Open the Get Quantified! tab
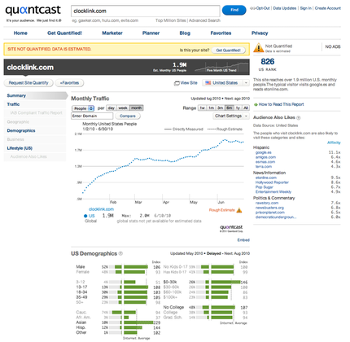 [64, 33]
